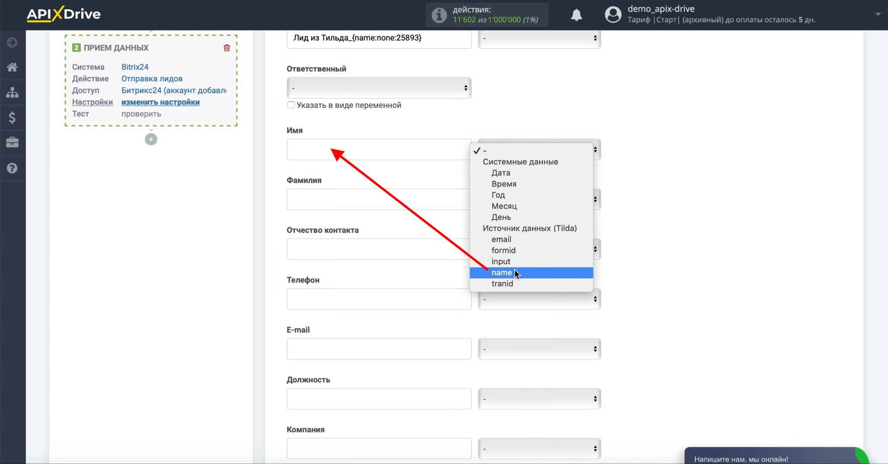Click into the Должность input field
Image resolution: width=888 pixels, height=464 pixels.
[x=379, y=399]
